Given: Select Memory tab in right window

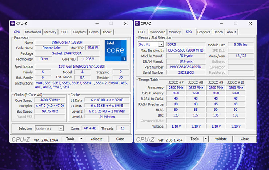Looking at the screenshot, I should point(174,32).
